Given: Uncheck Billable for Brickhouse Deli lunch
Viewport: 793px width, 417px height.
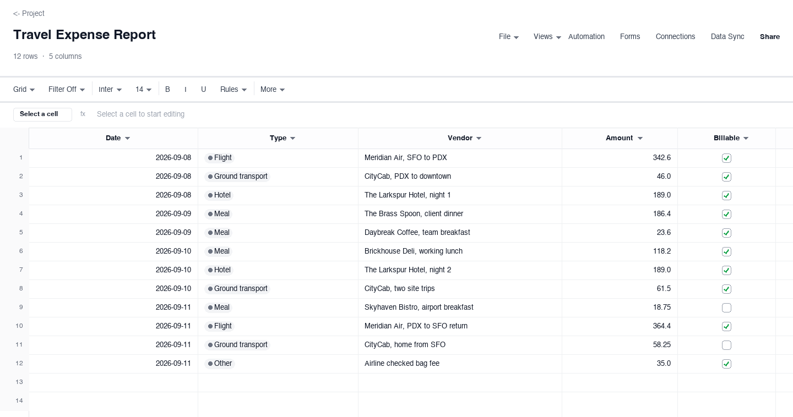Looking at the screenshot, I should tap(726, 251).
